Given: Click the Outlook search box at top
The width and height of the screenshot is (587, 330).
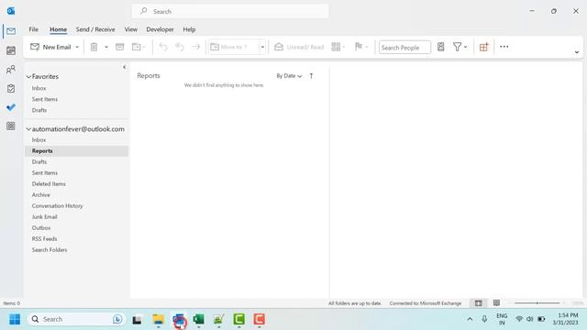Looking at the screenshot, I should pos(230,11).
